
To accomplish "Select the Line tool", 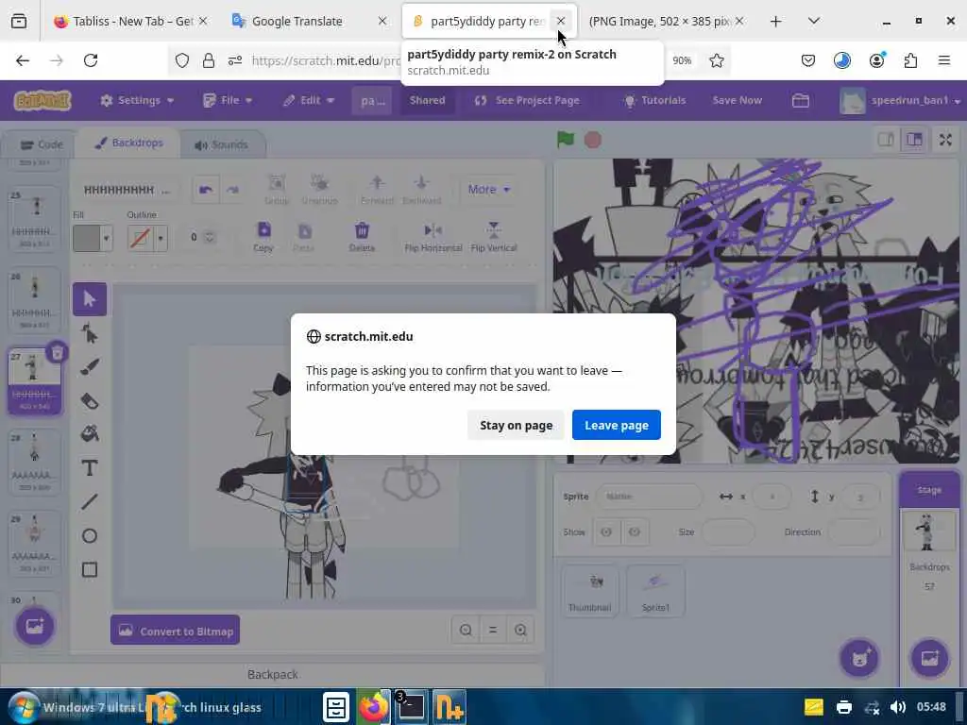I will (90, 502).
